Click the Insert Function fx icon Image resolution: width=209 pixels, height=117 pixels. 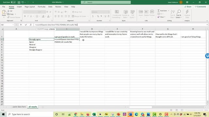click(30, 25)
